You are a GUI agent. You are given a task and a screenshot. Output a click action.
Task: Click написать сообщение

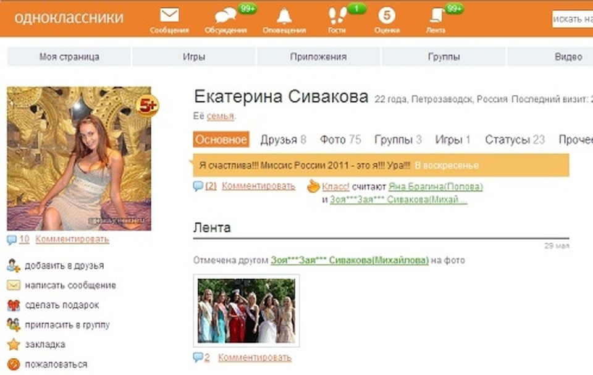click(70, 285)
